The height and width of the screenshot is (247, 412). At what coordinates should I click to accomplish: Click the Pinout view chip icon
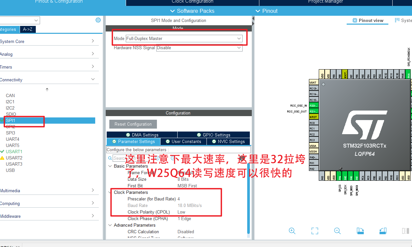(x=355, y=20)
